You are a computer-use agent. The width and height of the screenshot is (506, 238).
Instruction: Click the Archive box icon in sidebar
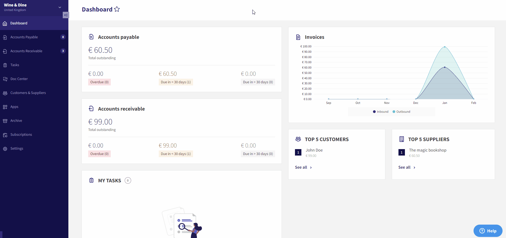tap(5, 121)
